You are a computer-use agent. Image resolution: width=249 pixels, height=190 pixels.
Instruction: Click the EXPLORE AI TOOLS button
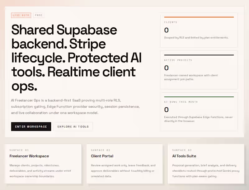tap(73, 127)
